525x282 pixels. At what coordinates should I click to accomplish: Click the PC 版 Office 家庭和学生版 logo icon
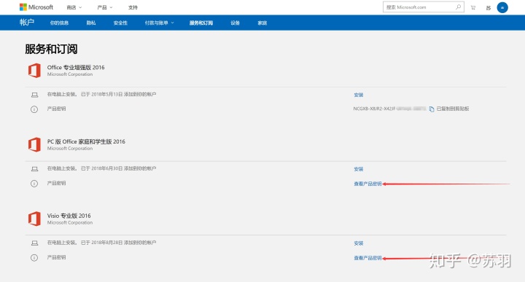(x=34, y=144)
